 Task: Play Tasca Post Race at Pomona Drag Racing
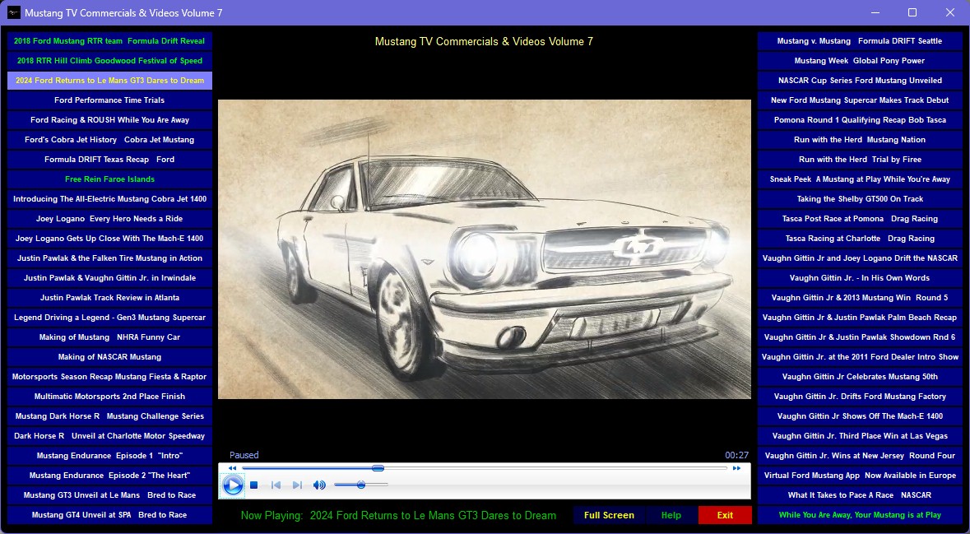tap(860, 219)
